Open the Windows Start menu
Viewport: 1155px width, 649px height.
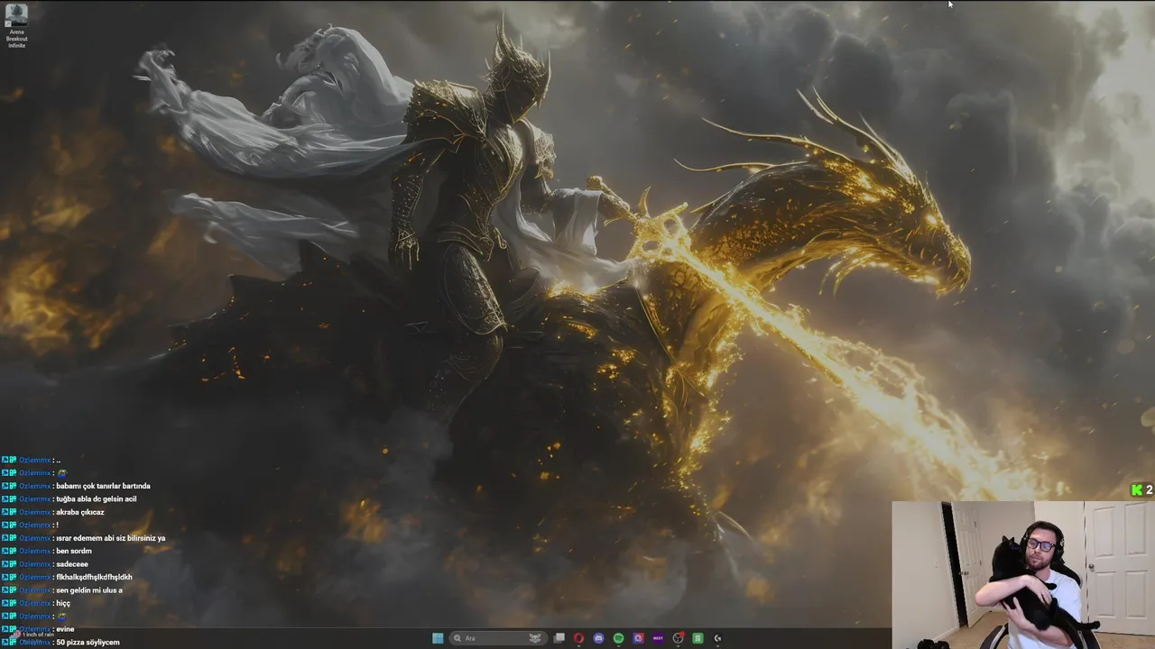coord(438,638)
